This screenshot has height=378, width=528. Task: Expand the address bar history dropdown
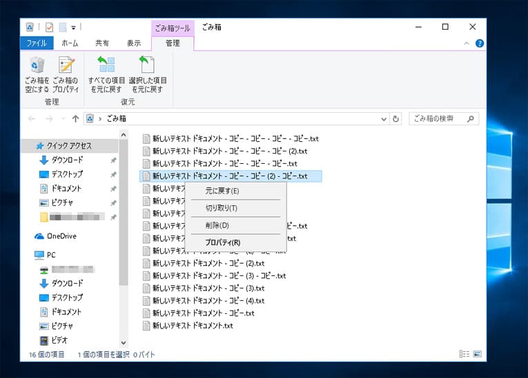click(x=384, y=118)
